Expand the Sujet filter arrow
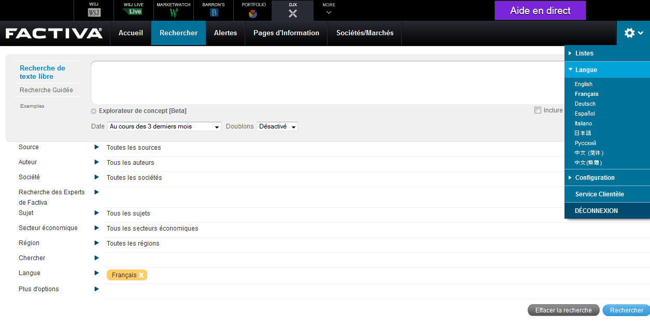This screenshot has width=650, height=328. [96, 213]
